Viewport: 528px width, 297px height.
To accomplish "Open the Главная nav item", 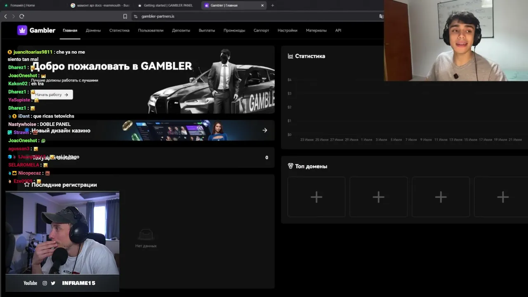I will pos(70,31).
